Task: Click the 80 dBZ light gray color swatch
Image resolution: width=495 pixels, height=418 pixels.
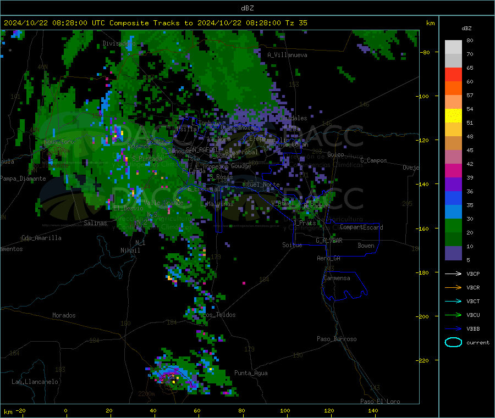Action: 453,47
